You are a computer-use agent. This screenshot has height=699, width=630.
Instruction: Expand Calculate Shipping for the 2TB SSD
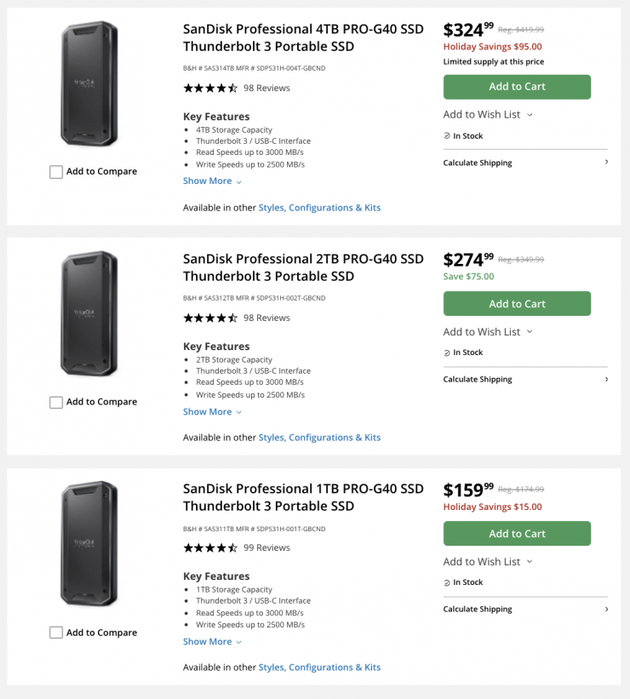click(524, 380)
